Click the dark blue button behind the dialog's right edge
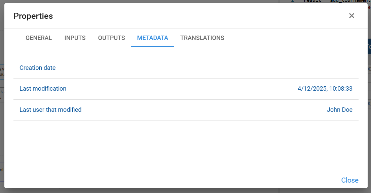The image size is (371, 193). point(369,47)
